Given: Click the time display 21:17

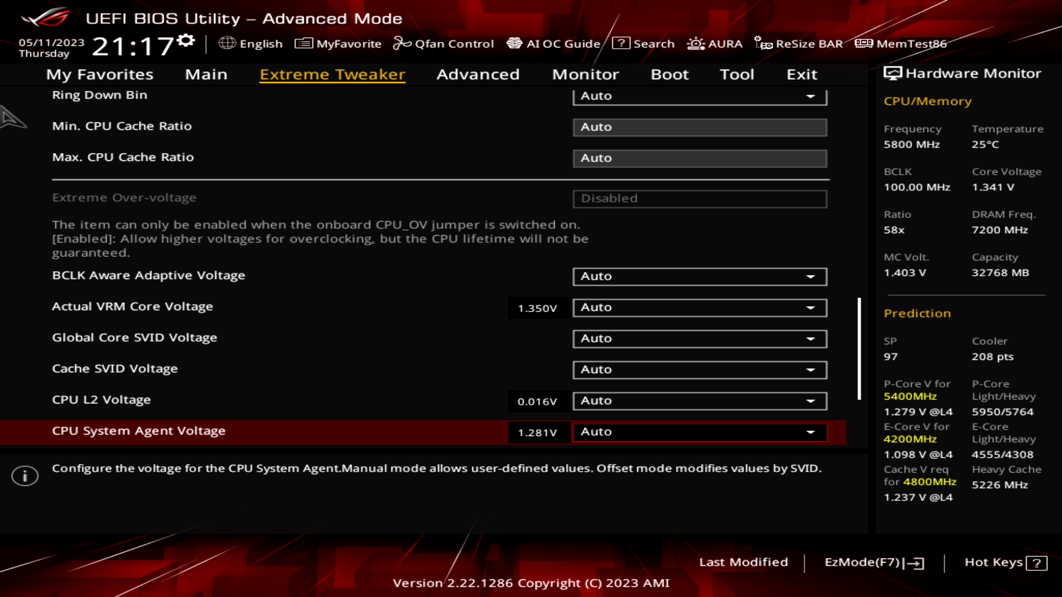Looking at the screenshot, I should point(133,46).
